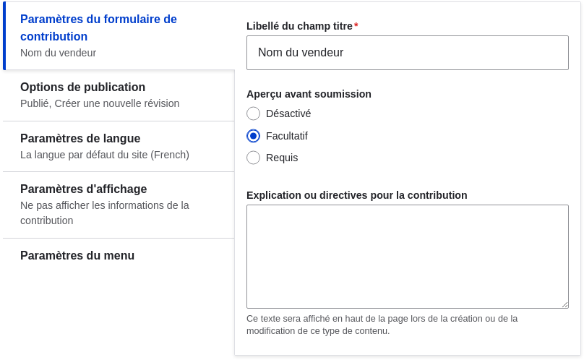Click the 'Nom du vendeur' tab summary

coord(58,53)
